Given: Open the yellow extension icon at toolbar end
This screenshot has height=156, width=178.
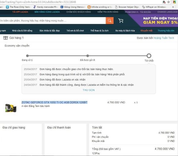Looking at the screenshot, I should [174, 2].
